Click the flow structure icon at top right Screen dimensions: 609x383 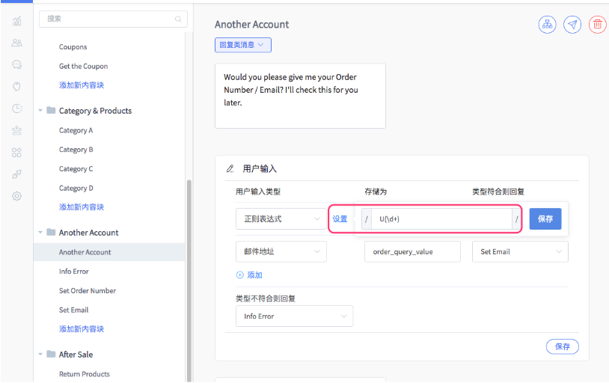547,25
